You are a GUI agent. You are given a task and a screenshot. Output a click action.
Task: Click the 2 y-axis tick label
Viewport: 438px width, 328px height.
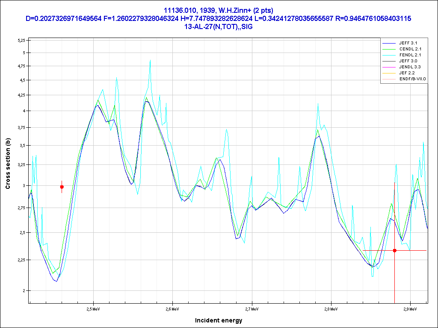[x=24, y=290]
